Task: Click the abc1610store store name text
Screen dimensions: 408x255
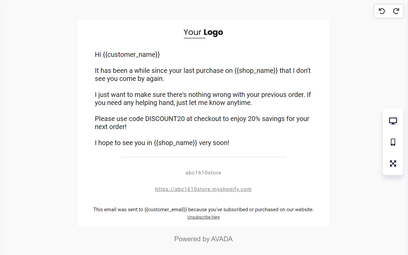Action: [x=203, y=173]
